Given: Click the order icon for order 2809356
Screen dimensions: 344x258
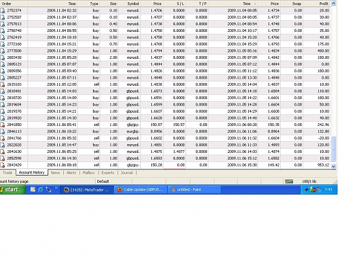Looking at the screenshot, I should [x=3, y=71].
